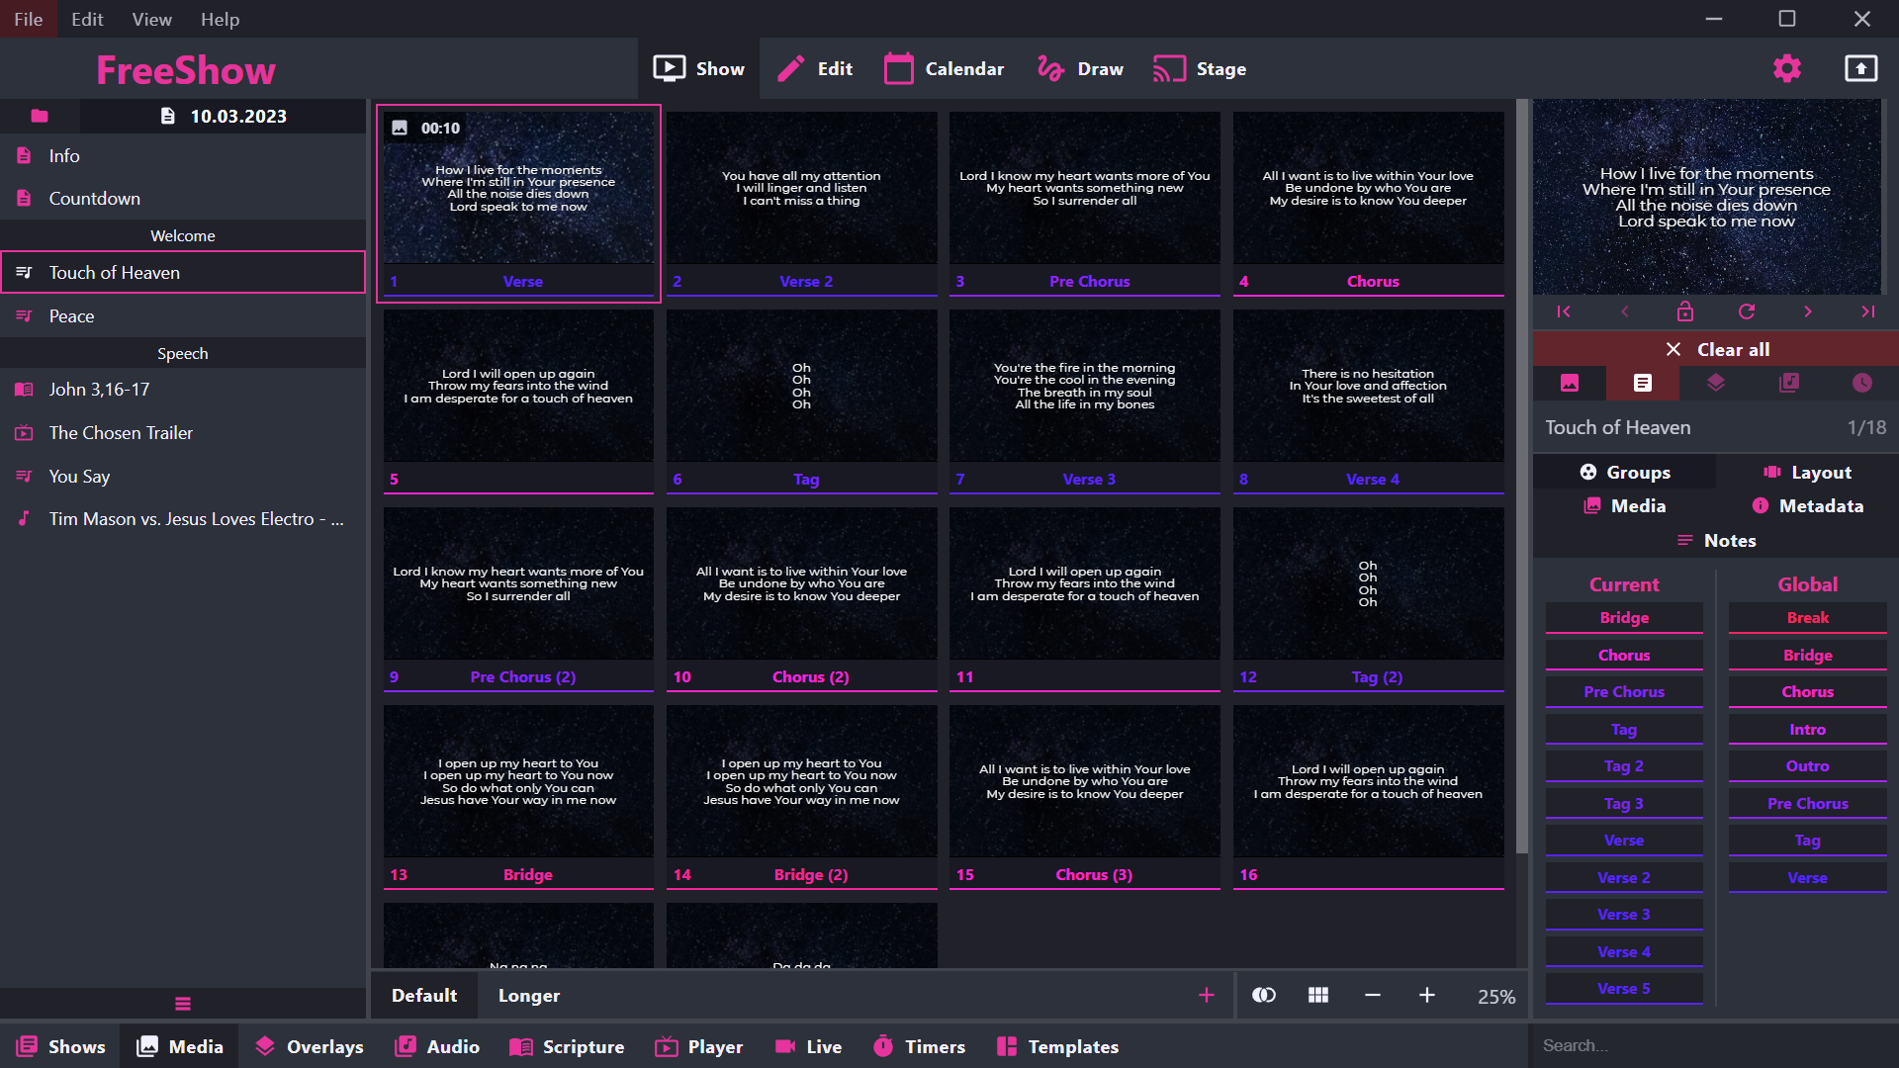Open the bottom-left hamburger menu

pyautogui.click(x=182, y=1003)
